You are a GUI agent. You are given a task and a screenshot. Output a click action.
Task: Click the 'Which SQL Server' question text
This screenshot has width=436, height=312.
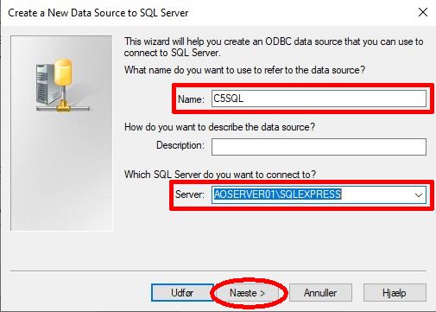pyautogui.click(x=220, y=175)
